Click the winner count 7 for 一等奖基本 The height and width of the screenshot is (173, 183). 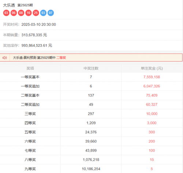[x=91, y=77]
